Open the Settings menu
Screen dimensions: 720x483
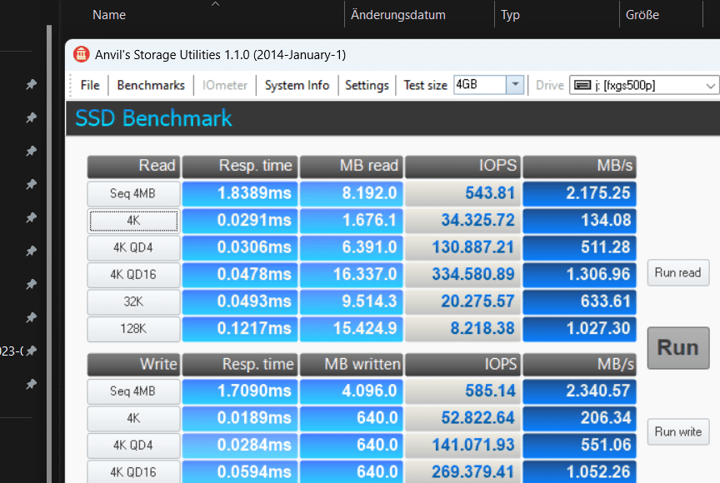click(367, 85)
